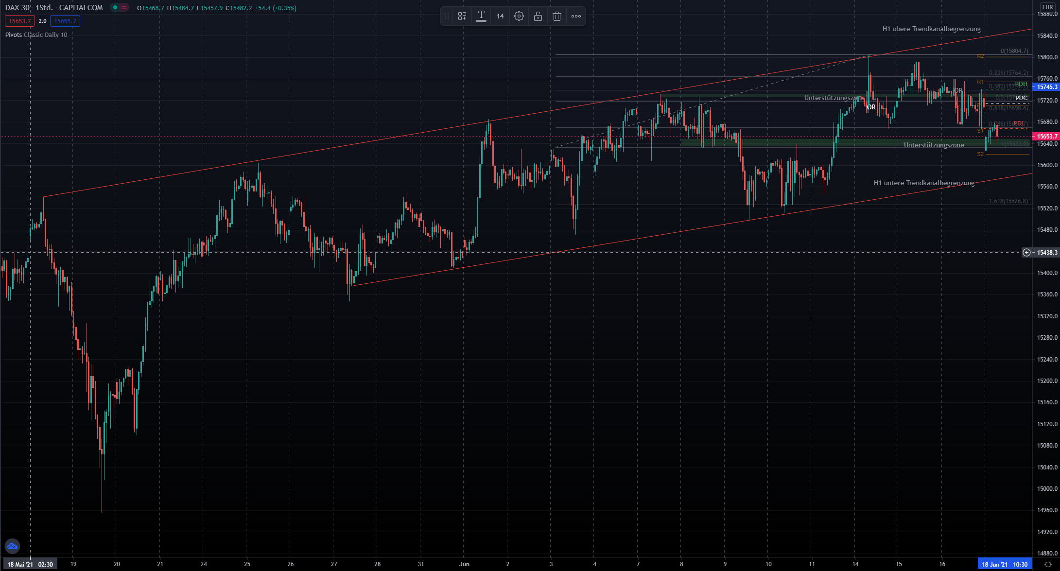This screenshot has height=571, width=1060.
Task: Change text color with T icon
Action: pyautogui.click(x=481, y=16)
